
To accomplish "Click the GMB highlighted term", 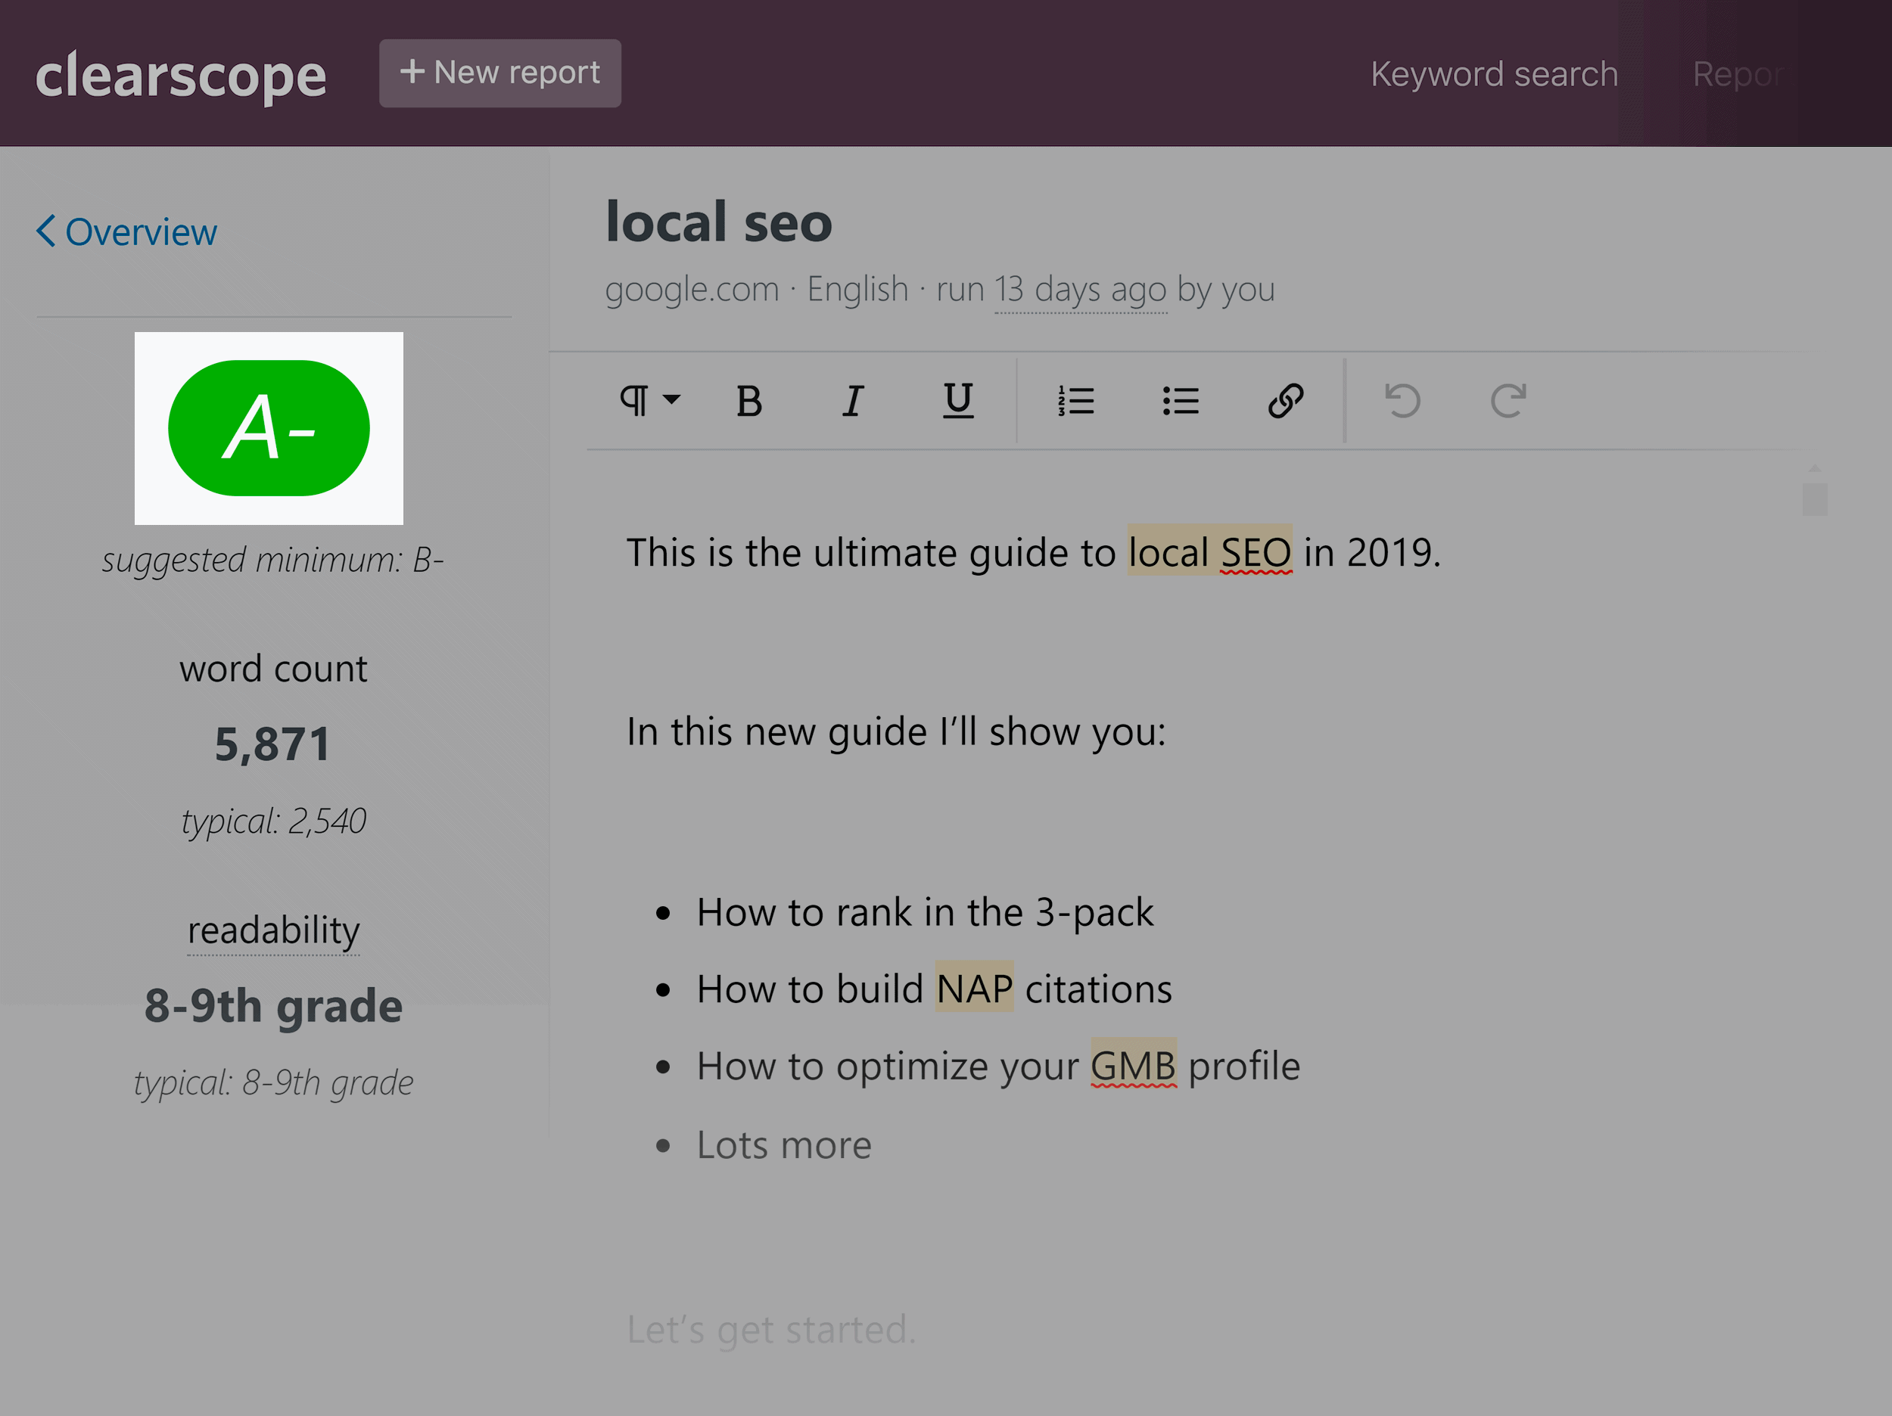I will [x=1132, y=1065].
